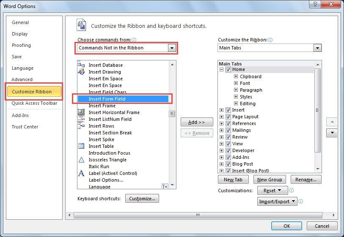Click the Label ActiveX Control icon
344x237 pixels.
[81, 173]
